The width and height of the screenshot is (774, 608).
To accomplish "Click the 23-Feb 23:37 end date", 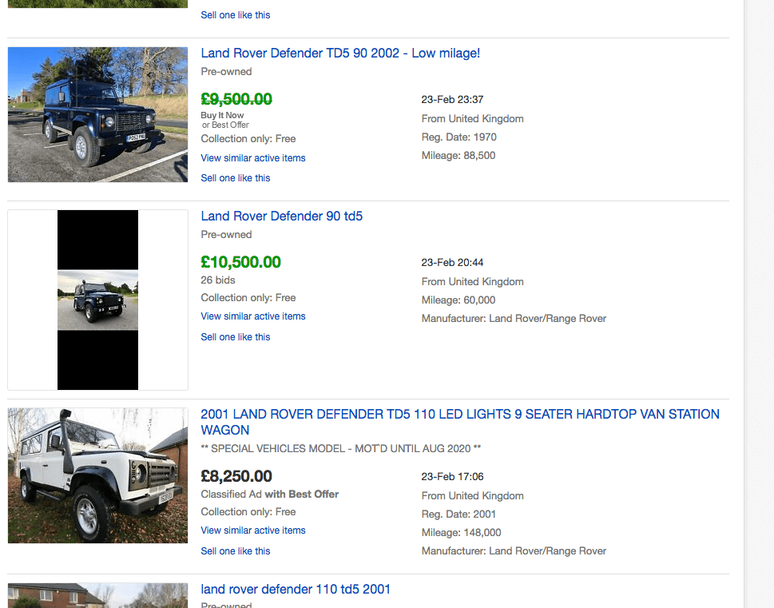I will point(452,100).
